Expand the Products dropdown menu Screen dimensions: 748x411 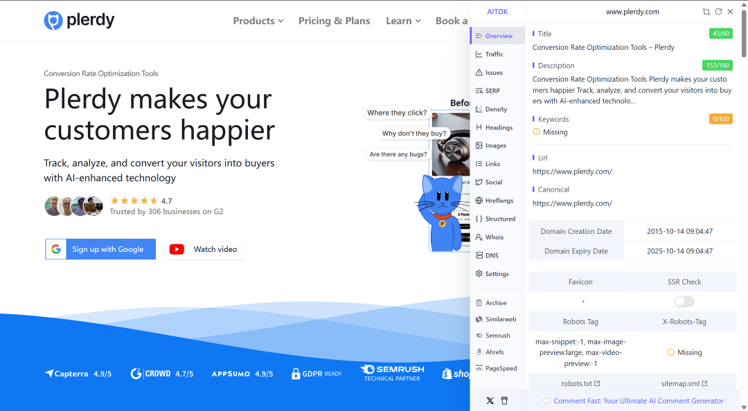[x=258, y=21]
